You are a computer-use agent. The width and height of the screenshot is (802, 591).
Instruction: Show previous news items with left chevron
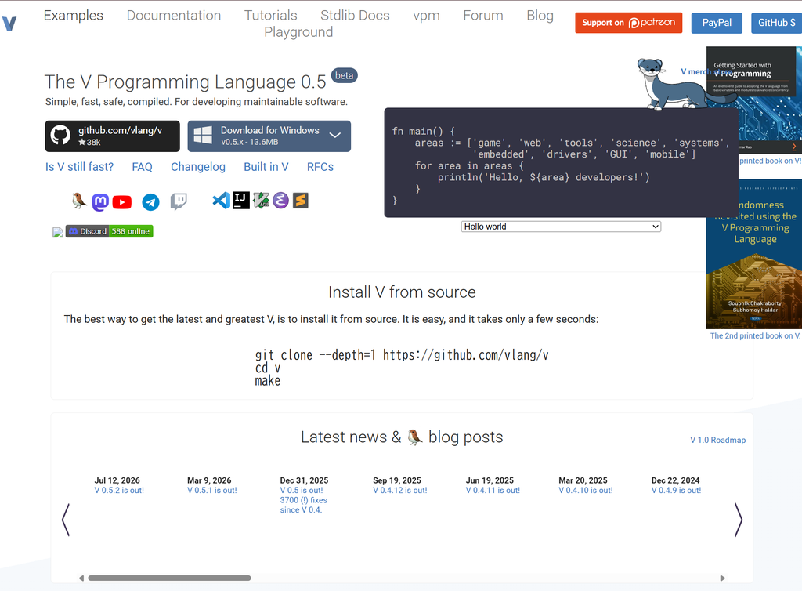click(x=66, y=520)
